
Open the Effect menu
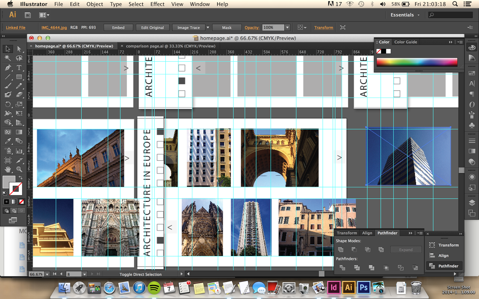click(157, 4)
